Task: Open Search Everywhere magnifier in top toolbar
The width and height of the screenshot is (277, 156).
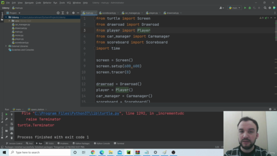Action: (265, 8)
